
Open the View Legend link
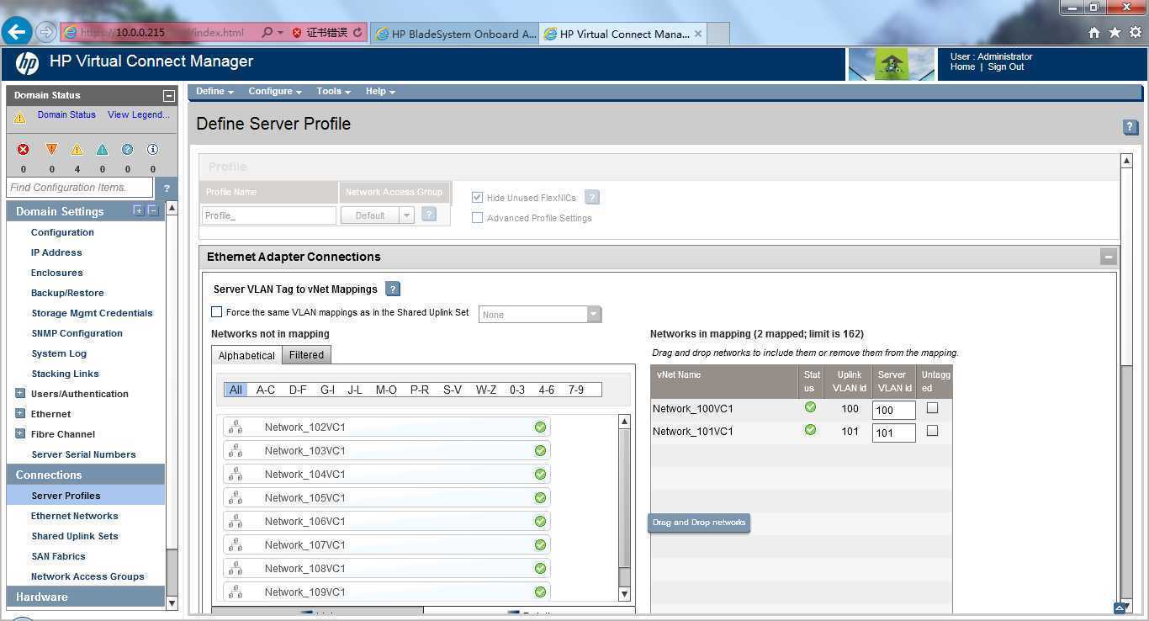138,114
